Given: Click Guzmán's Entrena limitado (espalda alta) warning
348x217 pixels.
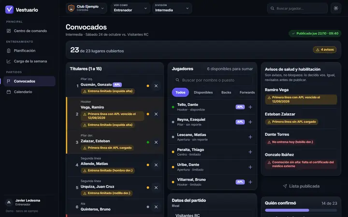Looking at the screenshot, I should click(x=108, y=91).
